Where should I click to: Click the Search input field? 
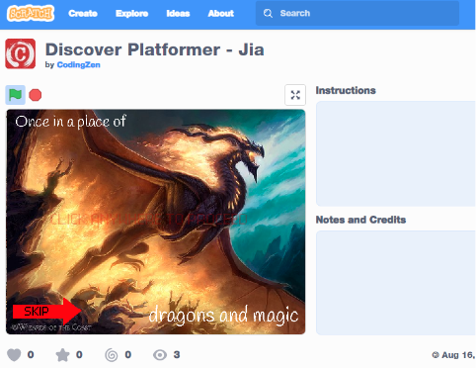click(357, 13)
